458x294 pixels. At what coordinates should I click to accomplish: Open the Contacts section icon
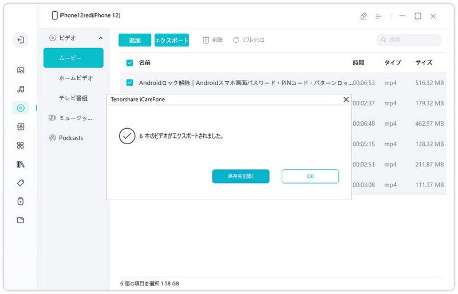click(x=21, y=127)
